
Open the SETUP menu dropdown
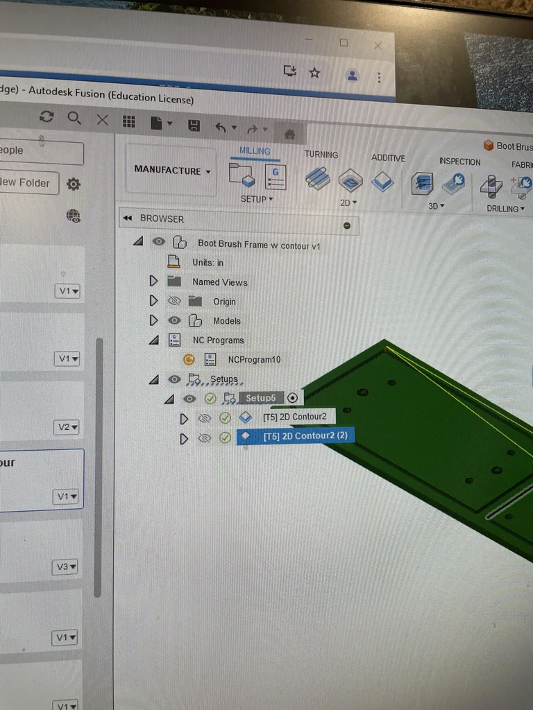[x=256, y=199]
